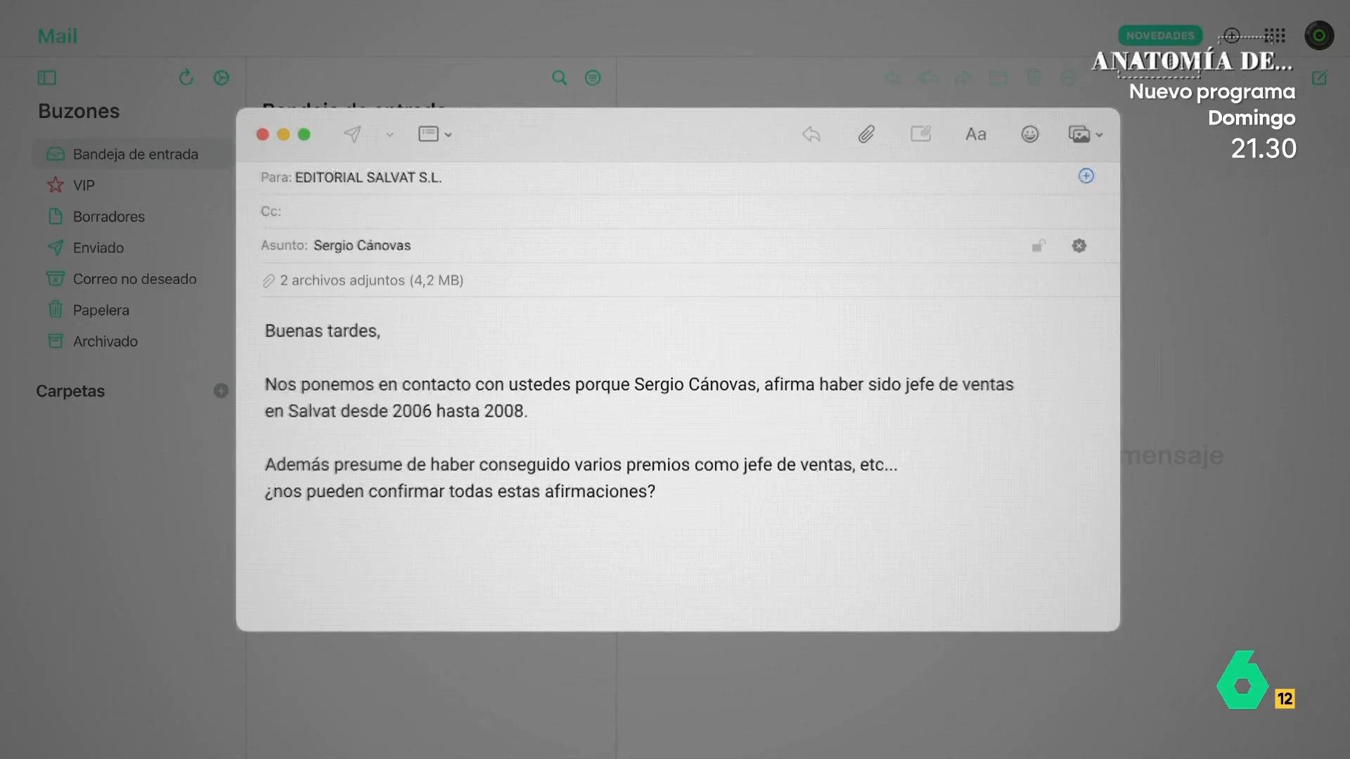Click the signing badge icon in subject row
This screenshot has height=759, width=1350.
tap(1079, 245)
